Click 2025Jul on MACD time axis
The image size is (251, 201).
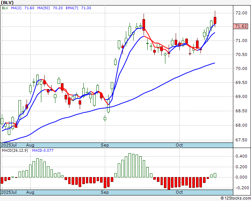pos(8,192)
